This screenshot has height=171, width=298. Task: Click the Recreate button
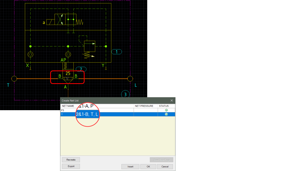pos(71,160)
